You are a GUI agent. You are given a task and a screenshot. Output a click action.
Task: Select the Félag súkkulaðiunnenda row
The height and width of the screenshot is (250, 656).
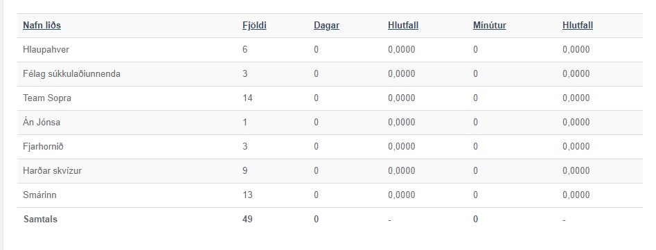click(x=330, y=74)
